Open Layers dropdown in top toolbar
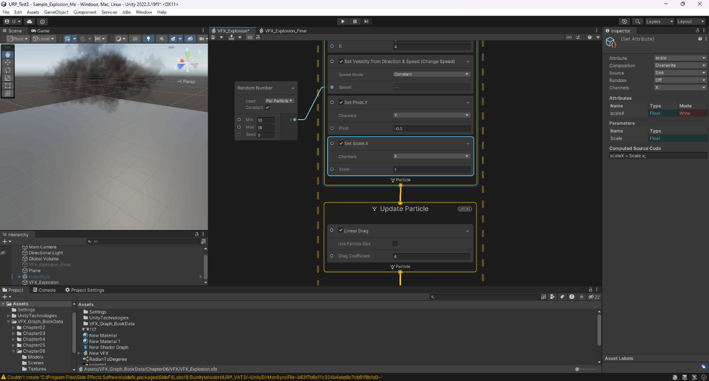The height and width of the screenshot is (381, 709). tap(659, 21)
